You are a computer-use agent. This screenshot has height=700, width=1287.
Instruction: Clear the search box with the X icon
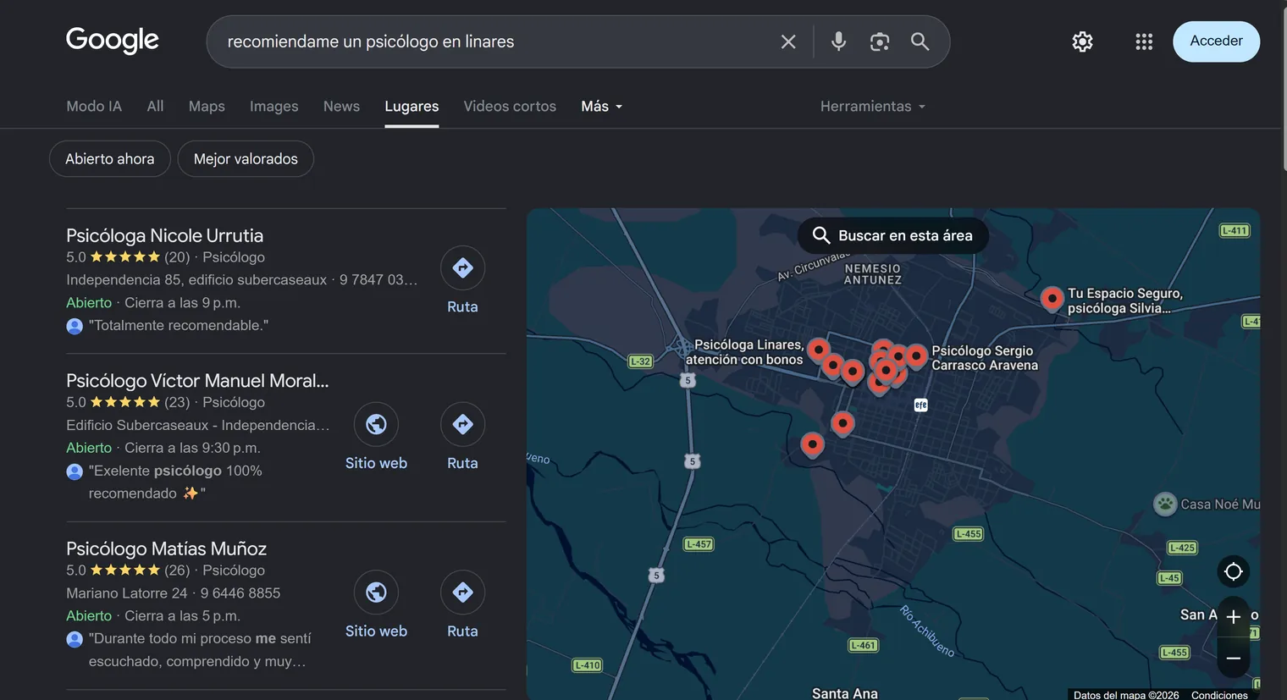click(788, 41)
